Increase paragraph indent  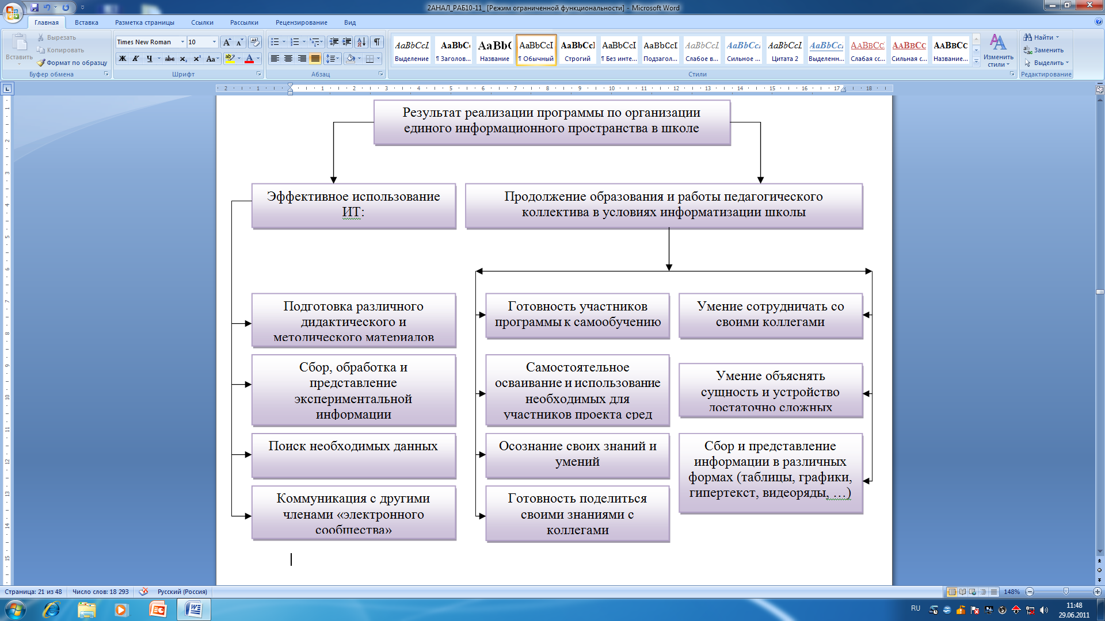347,42
